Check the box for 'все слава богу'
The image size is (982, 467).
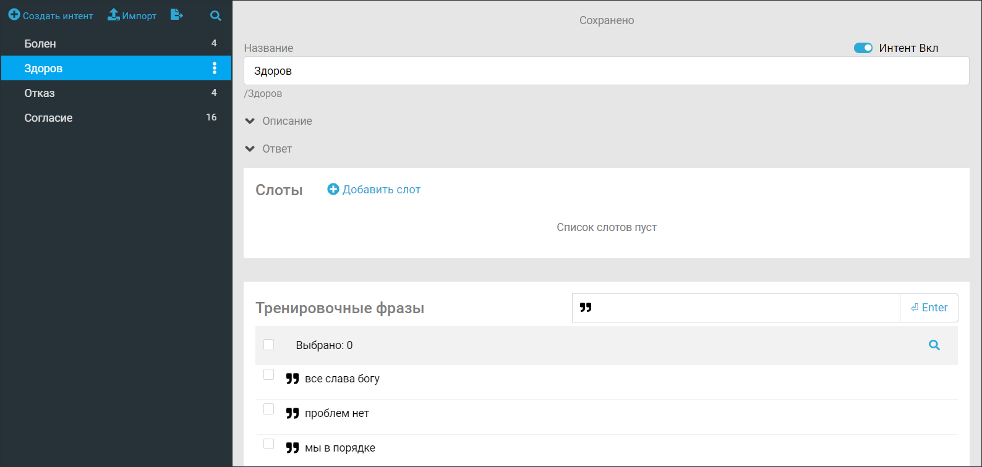coord(268,374)
